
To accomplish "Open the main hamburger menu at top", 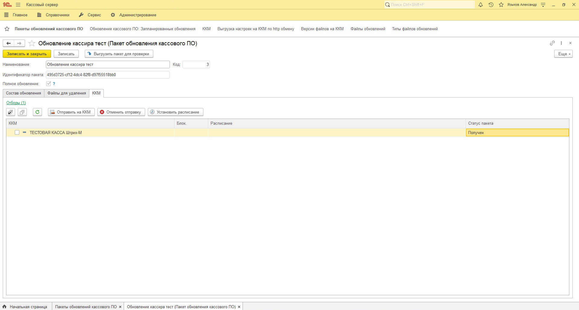I will click(18, 5).
